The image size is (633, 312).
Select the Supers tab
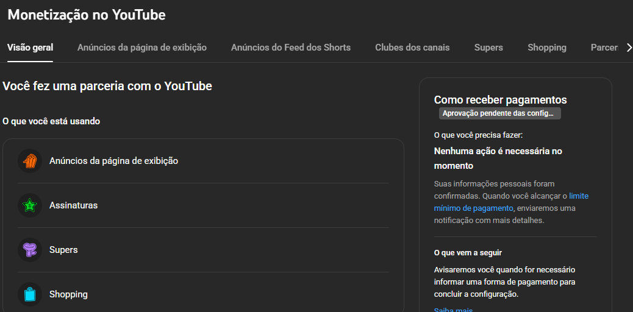tap(488, 48)
